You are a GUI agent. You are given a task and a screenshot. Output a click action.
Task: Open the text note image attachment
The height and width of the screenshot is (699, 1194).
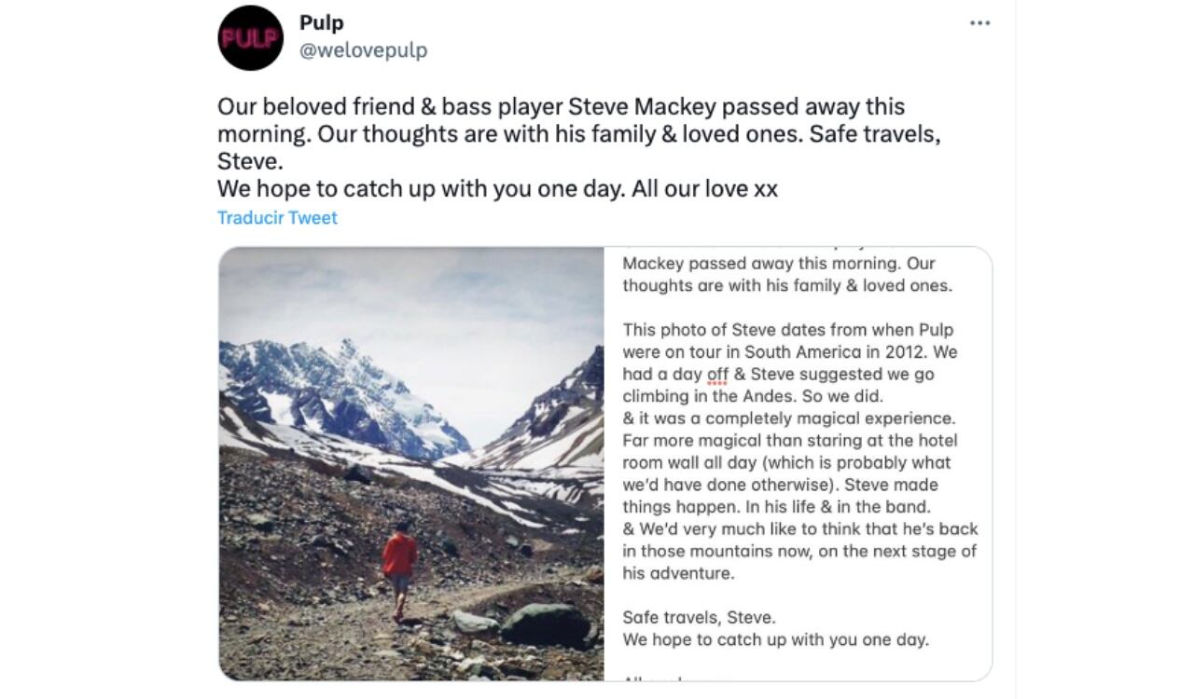[798, 463]
